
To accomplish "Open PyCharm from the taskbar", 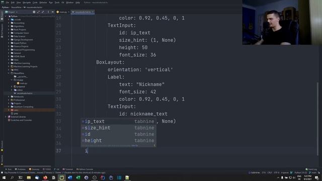I will [61, 177].
